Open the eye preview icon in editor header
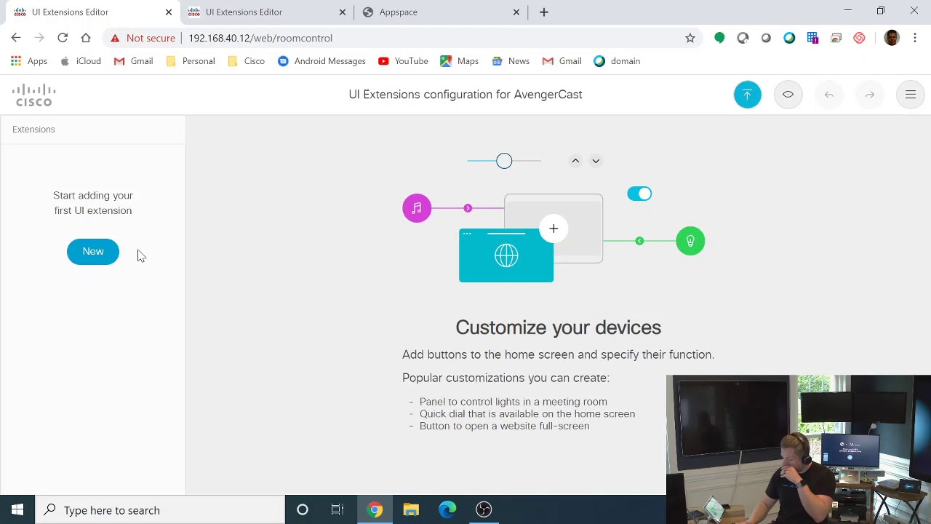 pos(788,95)
